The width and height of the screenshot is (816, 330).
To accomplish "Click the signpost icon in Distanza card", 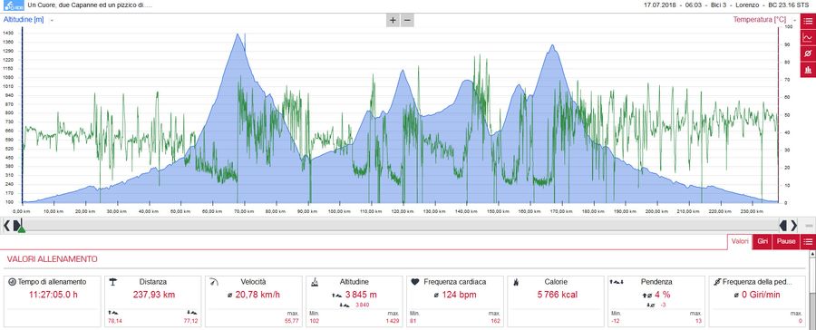I will (x=112, y=282).
